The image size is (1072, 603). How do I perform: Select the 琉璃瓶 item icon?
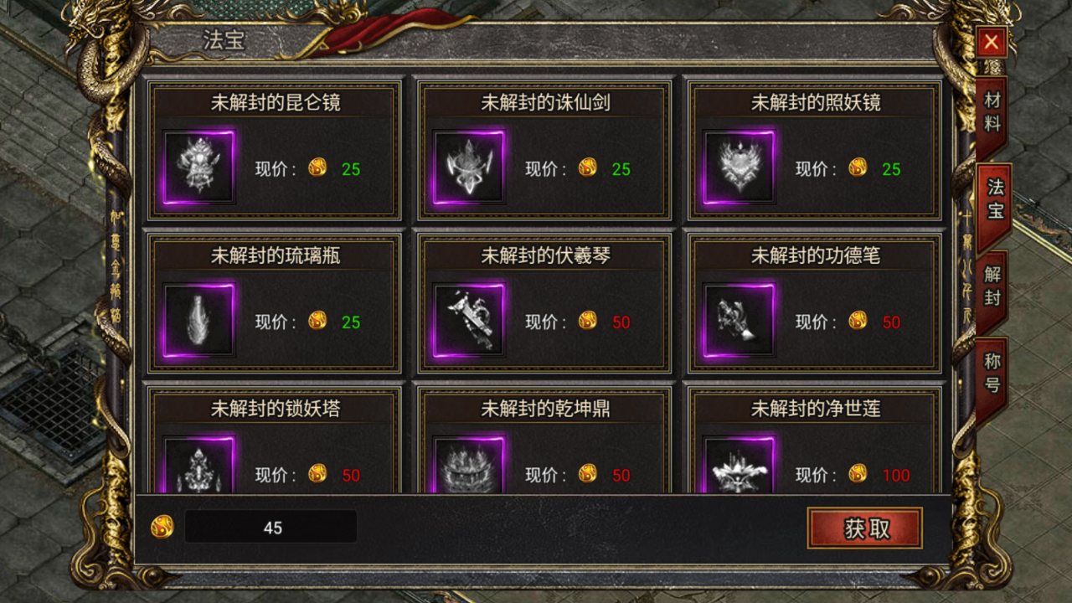pos(199,320)
